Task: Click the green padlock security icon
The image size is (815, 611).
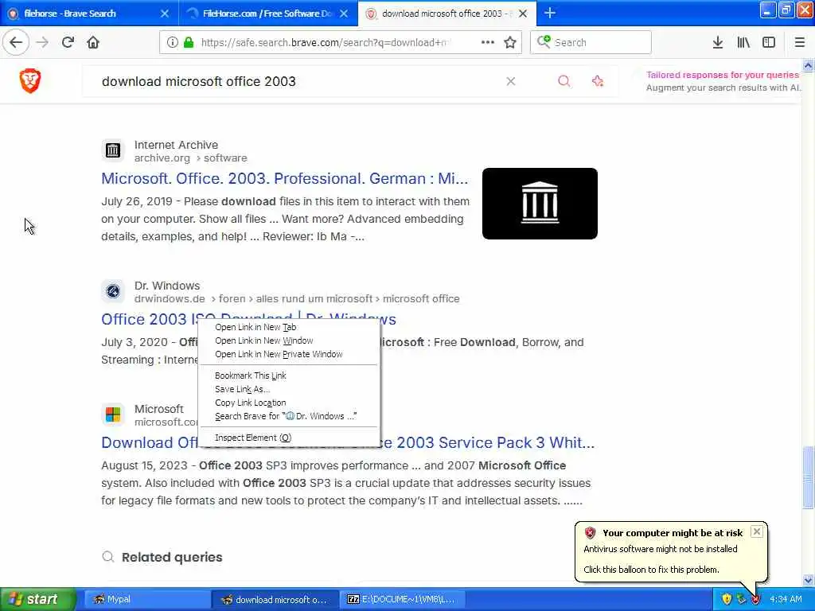Action: tap(189, 43)
